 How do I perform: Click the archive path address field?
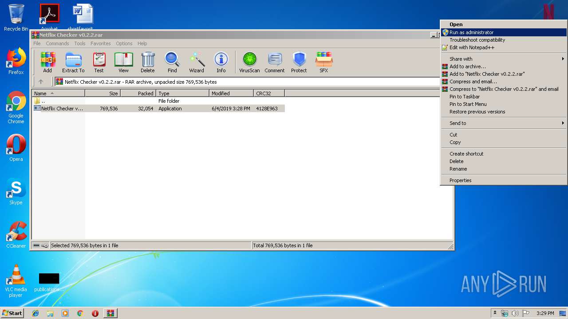(247, 82)
